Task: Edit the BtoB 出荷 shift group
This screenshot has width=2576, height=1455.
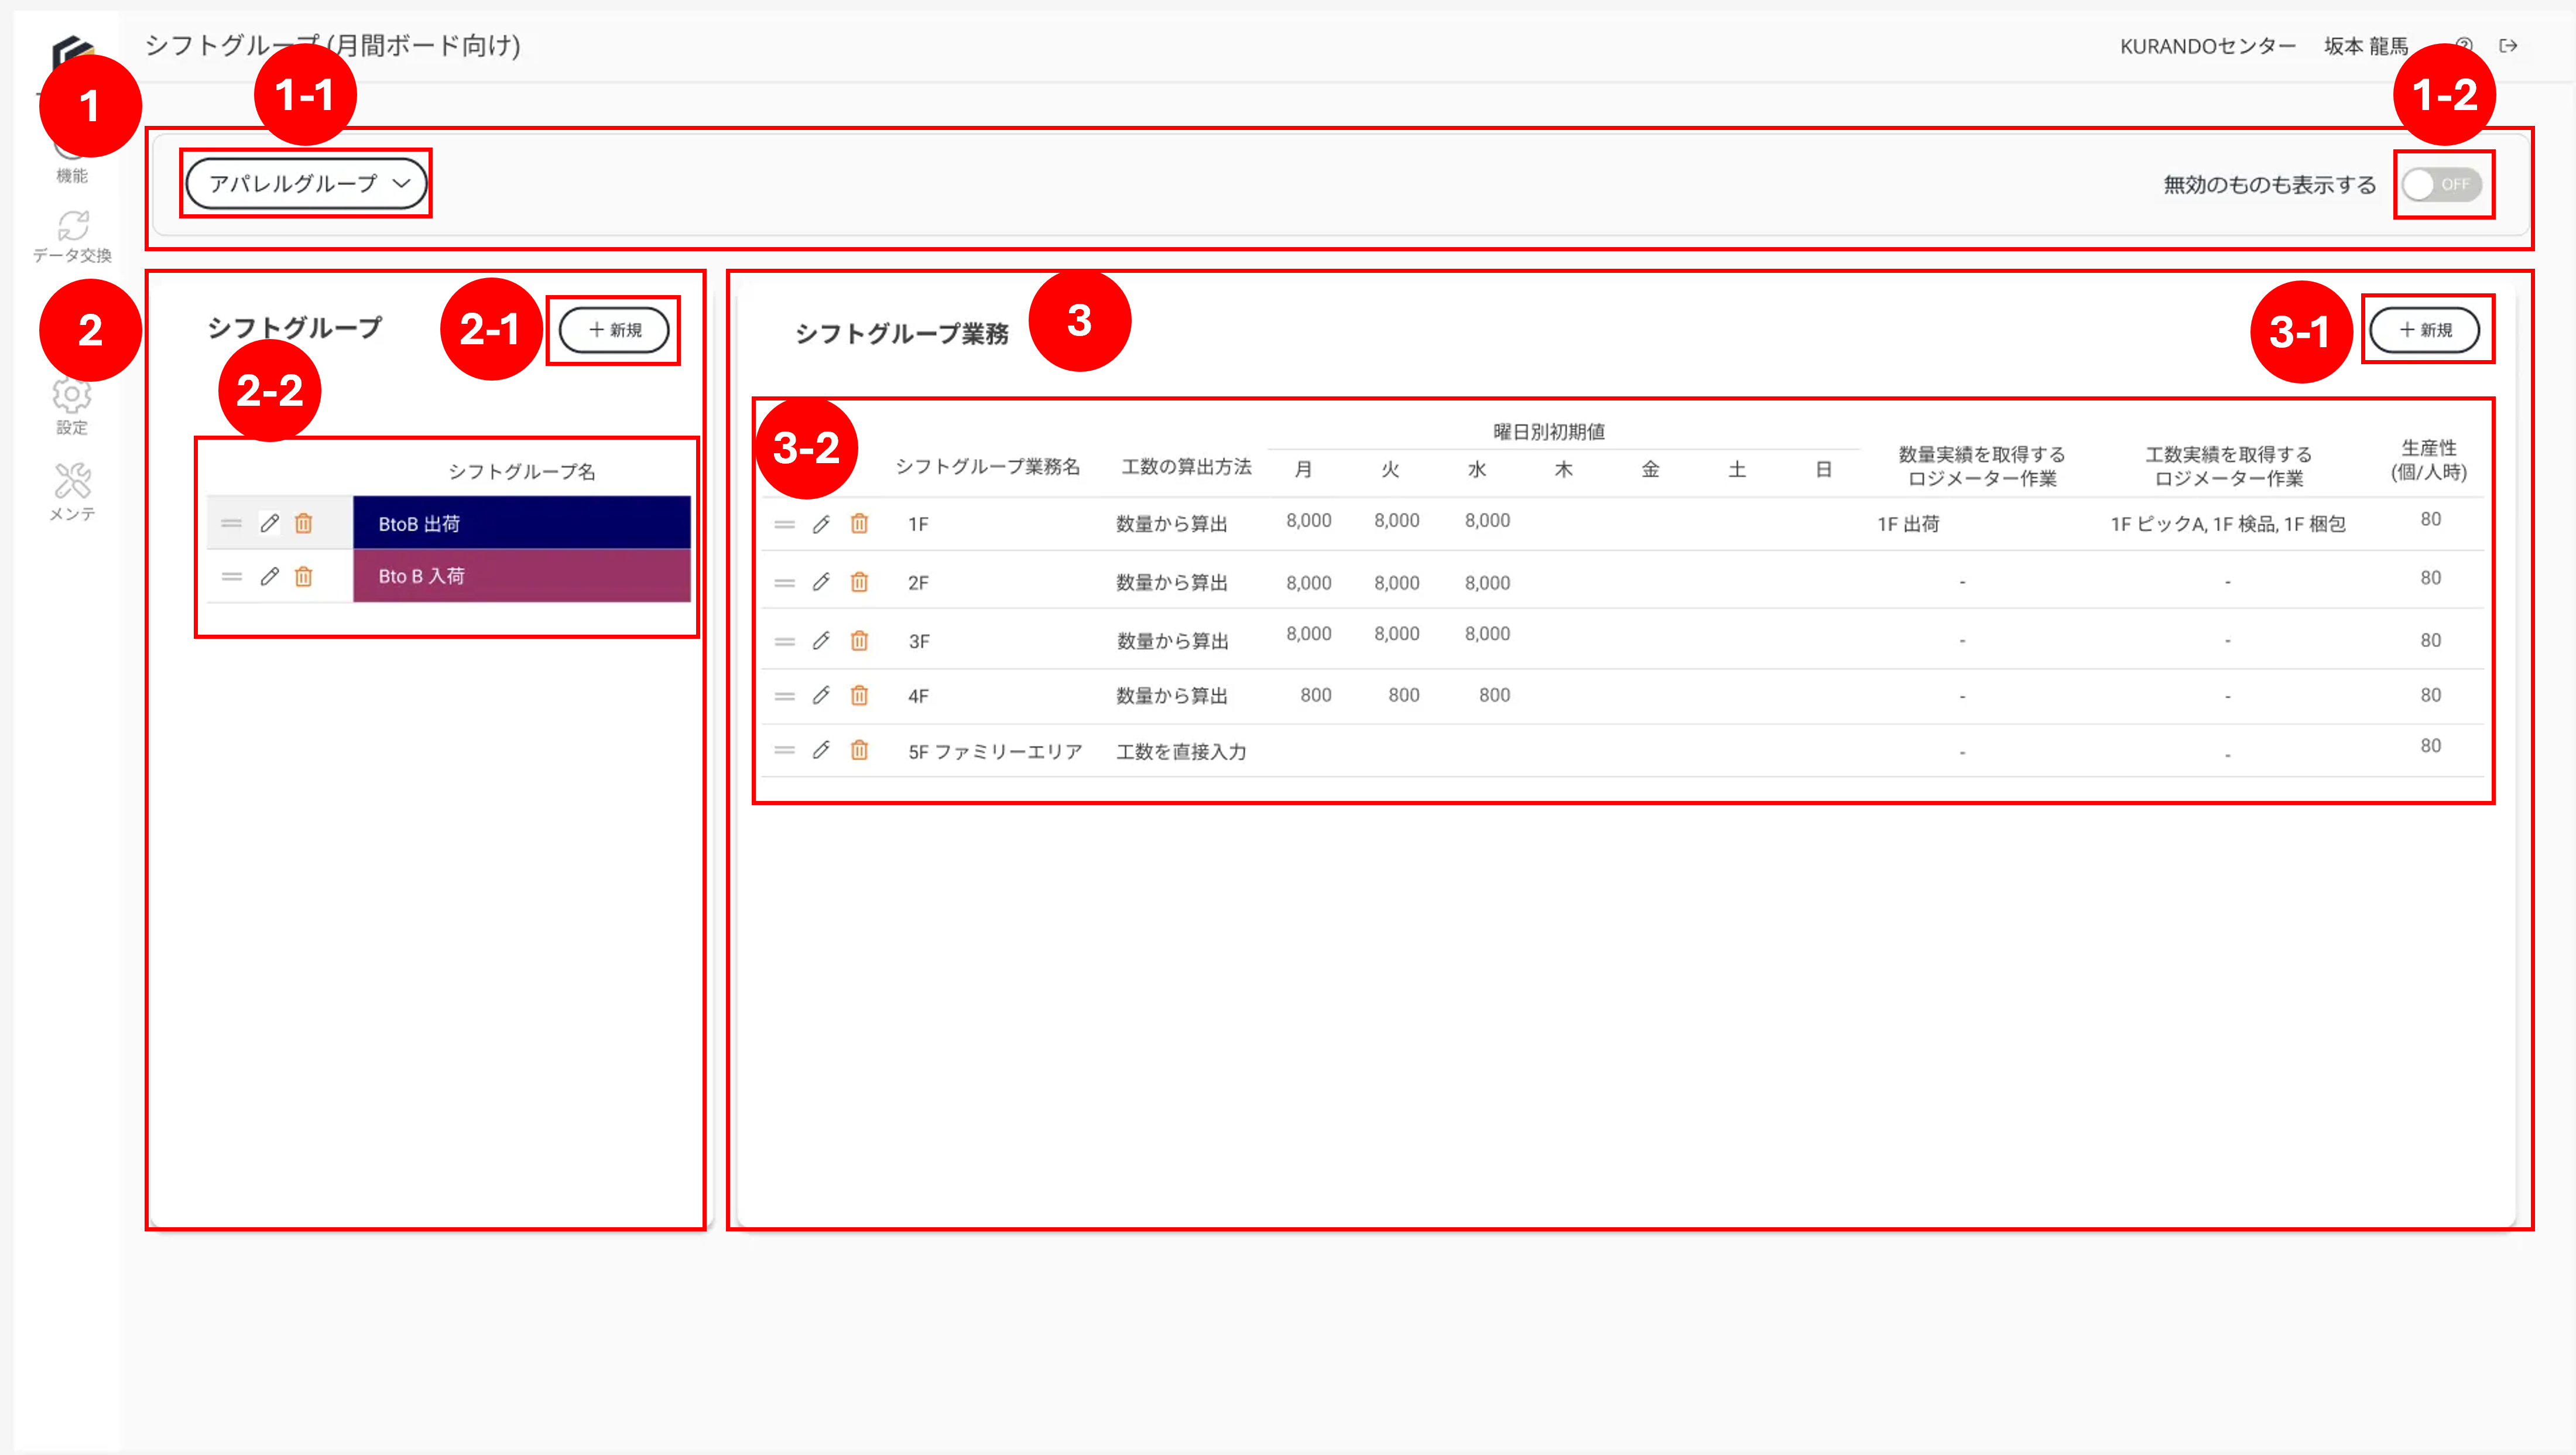Action: [269, 523]
